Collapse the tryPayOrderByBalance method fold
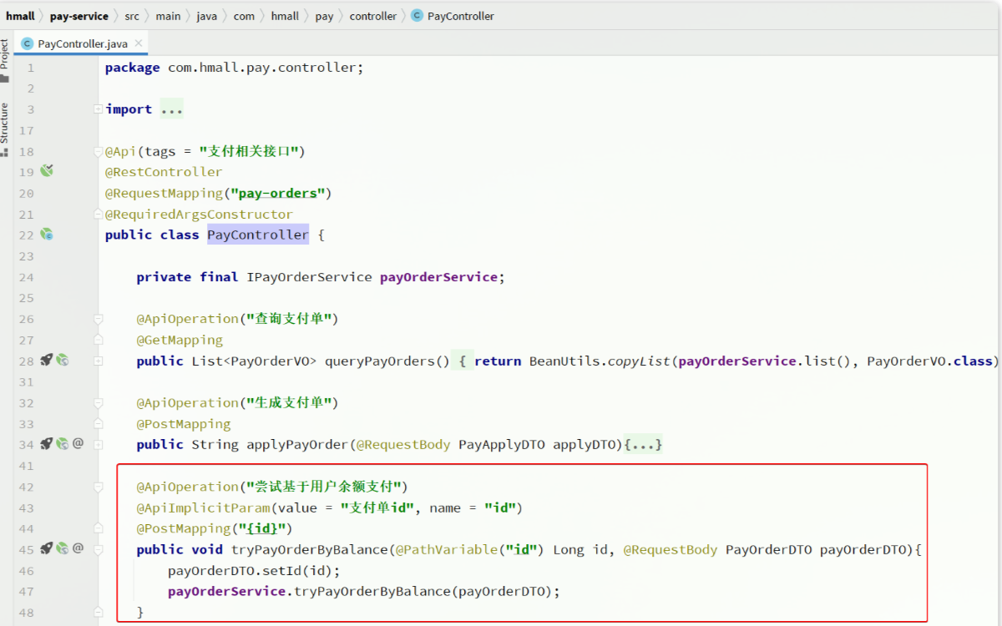 click(99, 548)
